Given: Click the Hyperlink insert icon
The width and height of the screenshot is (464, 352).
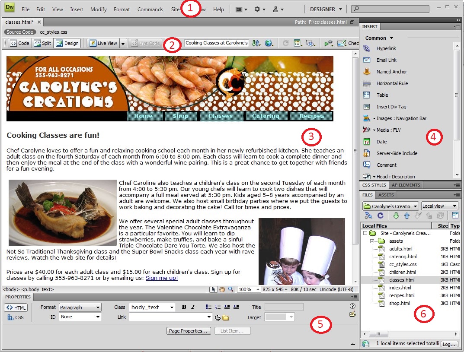Looking at the screenshot, I should point(367,48).
